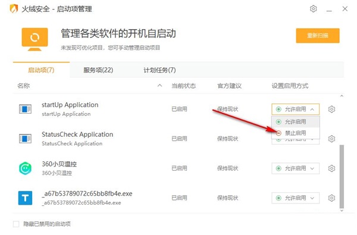Click 已启用 status of startUp Application

(x=180, y=109)
